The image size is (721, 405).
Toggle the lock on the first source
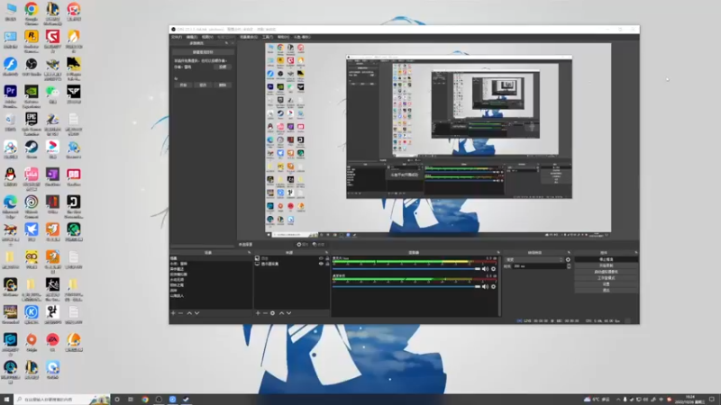click(x=327, y=258)
